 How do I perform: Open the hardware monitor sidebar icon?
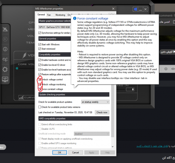5,79
